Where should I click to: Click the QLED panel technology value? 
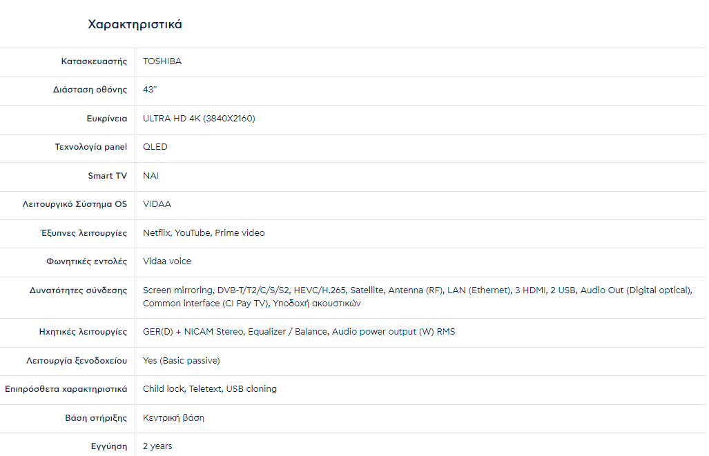155,147
